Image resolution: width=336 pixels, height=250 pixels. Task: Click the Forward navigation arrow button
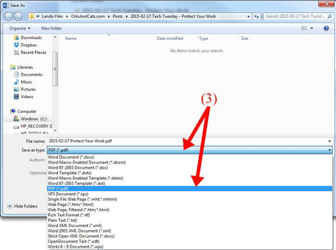tap(18, 16)
